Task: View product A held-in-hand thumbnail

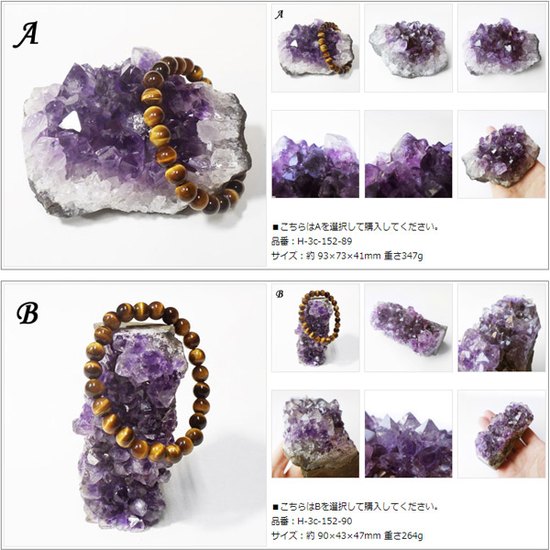Action: (501, 154)
